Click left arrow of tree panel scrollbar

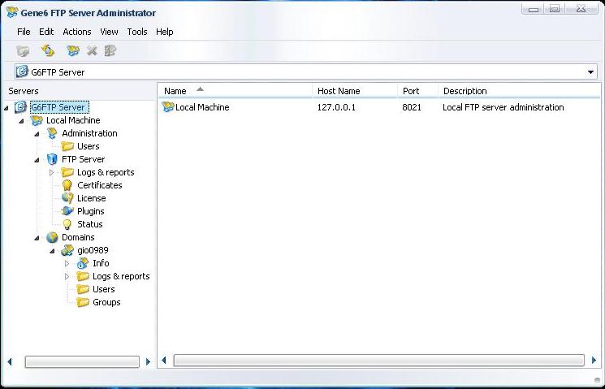click(10, 361)
